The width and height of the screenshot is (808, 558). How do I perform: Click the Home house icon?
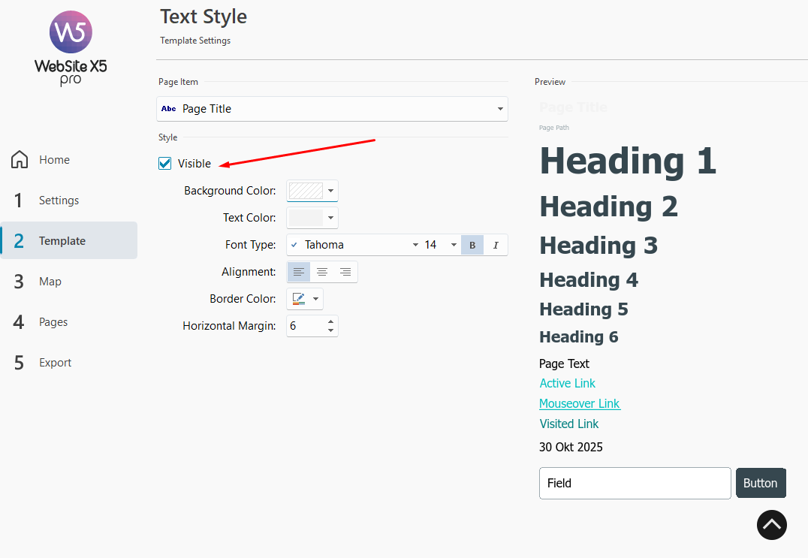click(20, 159)
